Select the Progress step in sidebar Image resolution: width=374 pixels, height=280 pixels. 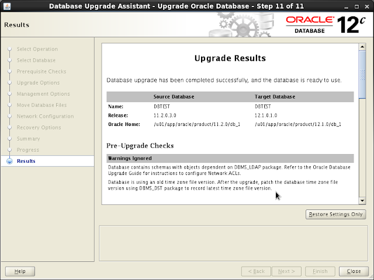27,150
